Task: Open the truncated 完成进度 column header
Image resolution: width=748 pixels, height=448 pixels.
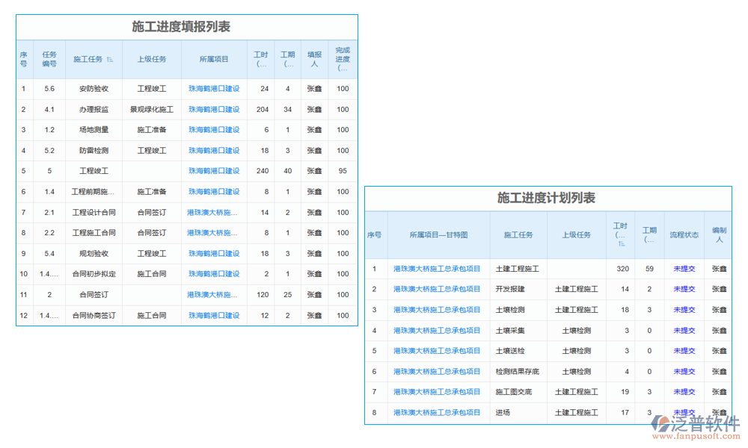Action: point(343,59)
